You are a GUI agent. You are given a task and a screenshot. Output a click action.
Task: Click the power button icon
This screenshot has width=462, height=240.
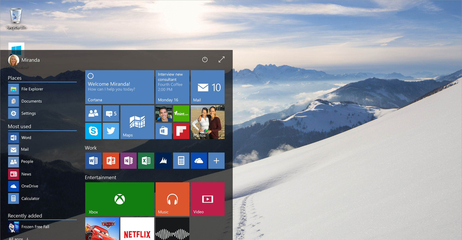(x=205, y=60)
